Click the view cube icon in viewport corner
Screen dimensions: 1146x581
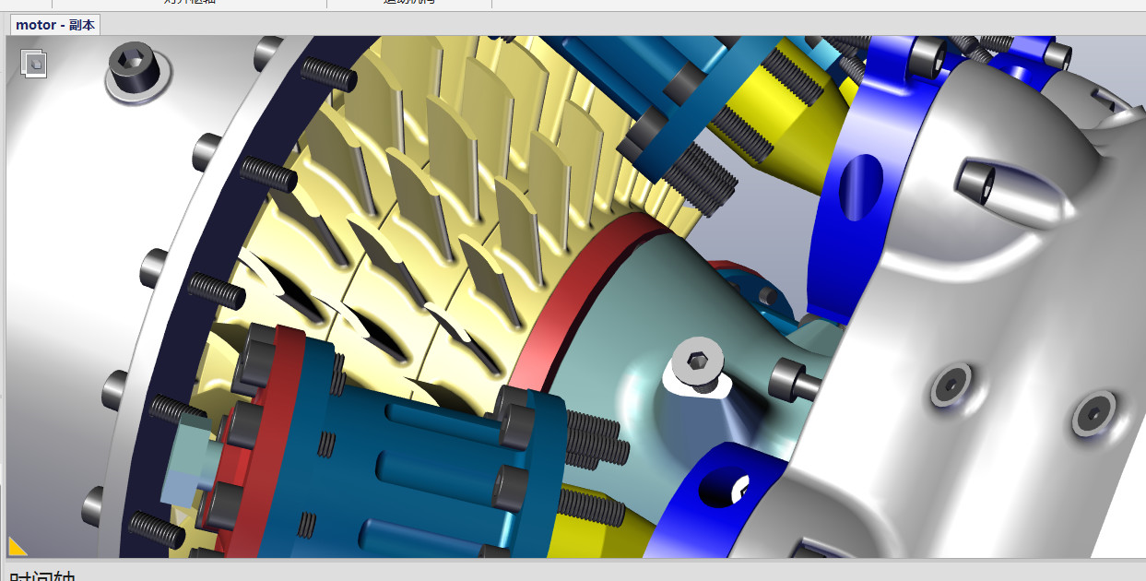pyautogui.click(x=34, y=64)
